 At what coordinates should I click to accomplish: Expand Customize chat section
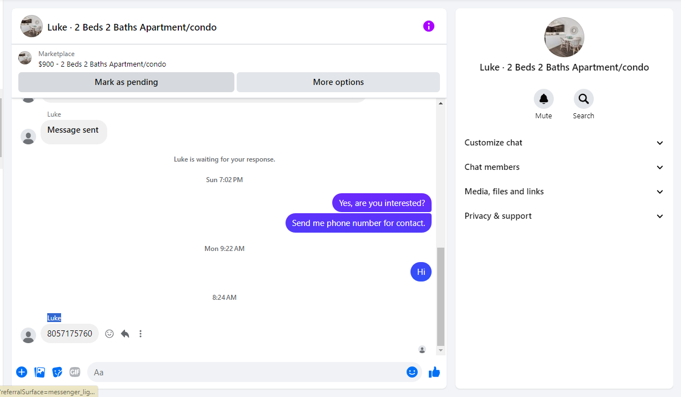click(564, 143)
